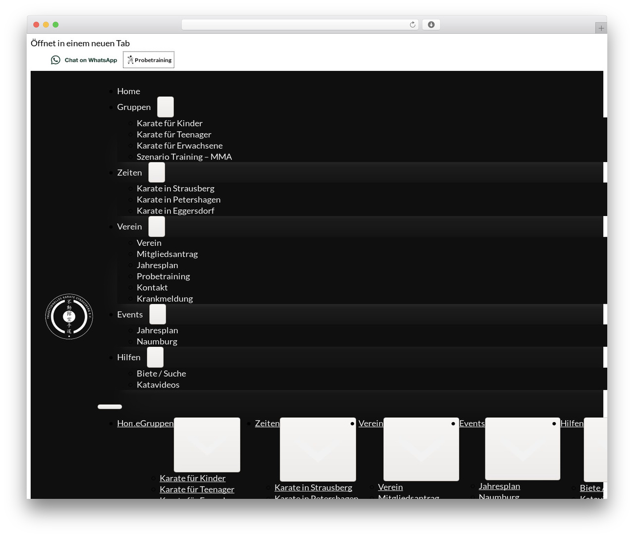Select Jahresplan under Verein in vertical menu

[x=158, y=265]
